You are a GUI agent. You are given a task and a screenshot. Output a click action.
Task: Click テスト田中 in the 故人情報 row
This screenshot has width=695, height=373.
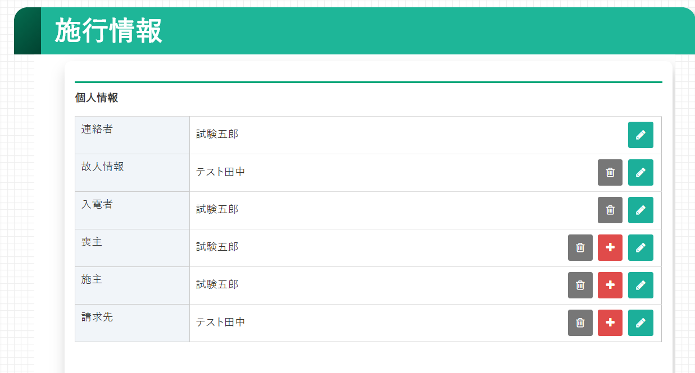(220, 172)
